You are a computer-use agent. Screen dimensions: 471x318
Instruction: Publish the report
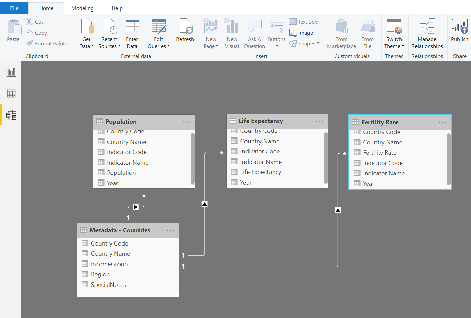pyautogui.click(x=459, y=33)
